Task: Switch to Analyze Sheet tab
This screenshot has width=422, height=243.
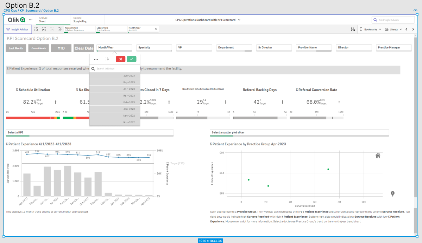Action: pos(53,20)
